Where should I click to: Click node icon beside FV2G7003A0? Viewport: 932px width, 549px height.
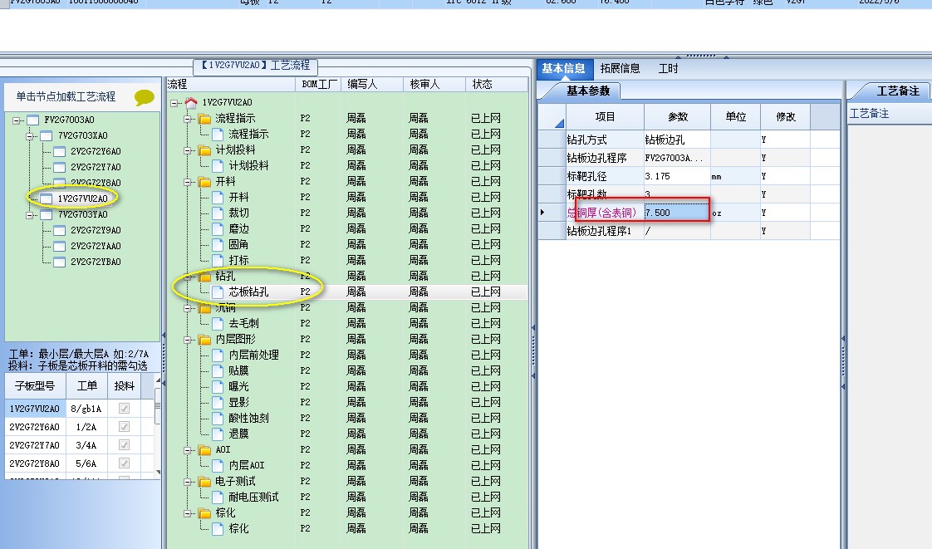pyautogui.click(x=32, y=120)
